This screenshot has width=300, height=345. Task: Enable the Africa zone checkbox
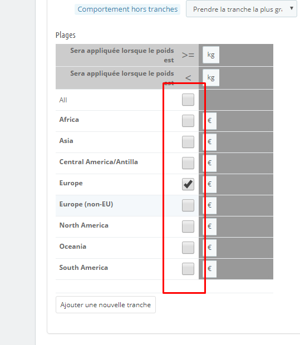point(188,121)
